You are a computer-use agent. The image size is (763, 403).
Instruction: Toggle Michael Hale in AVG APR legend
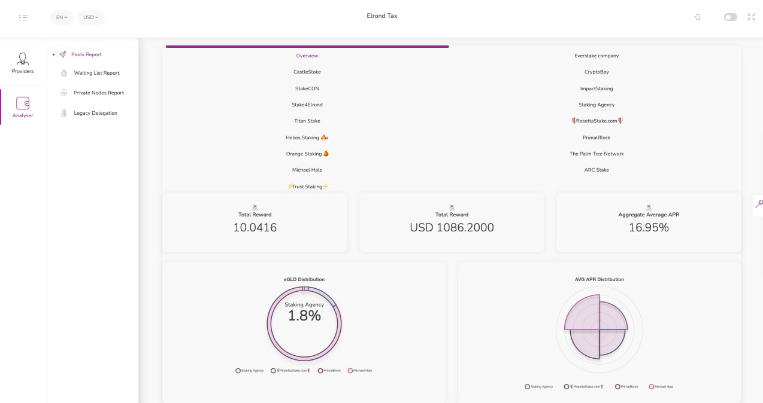click(x=661, y=387)
